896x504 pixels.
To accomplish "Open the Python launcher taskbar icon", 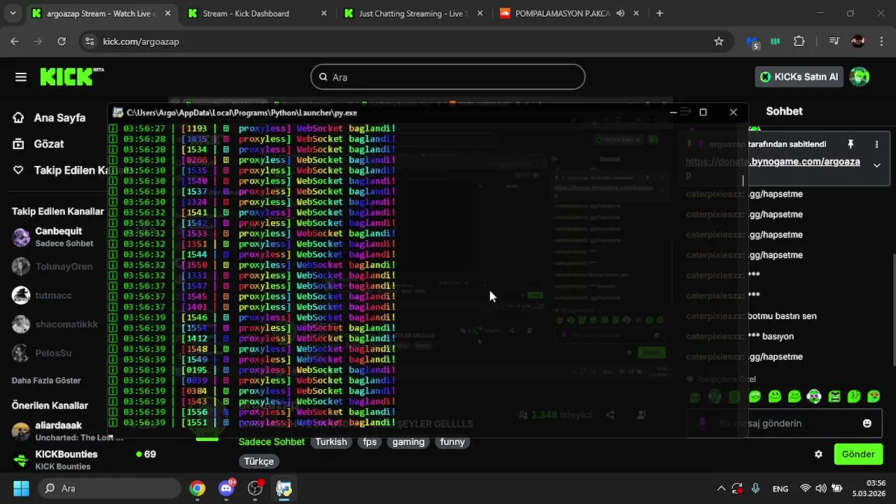I will pyautogui.click(x=283, y=488).
